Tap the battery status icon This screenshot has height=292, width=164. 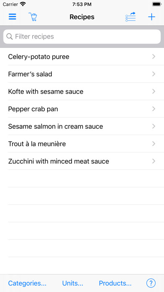click(157, 4)
